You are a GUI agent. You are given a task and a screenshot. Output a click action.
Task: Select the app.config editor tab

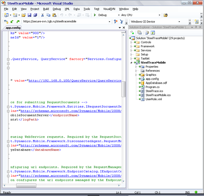tap(13, 28)
